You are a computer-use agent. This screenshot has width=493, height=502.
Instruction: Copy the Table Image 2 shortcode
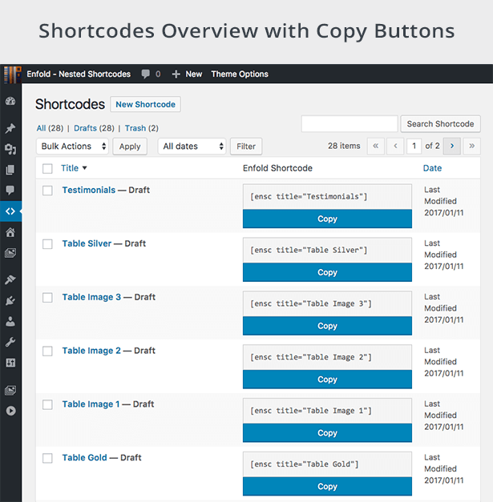pyautogui.click(x=327, y=379)
